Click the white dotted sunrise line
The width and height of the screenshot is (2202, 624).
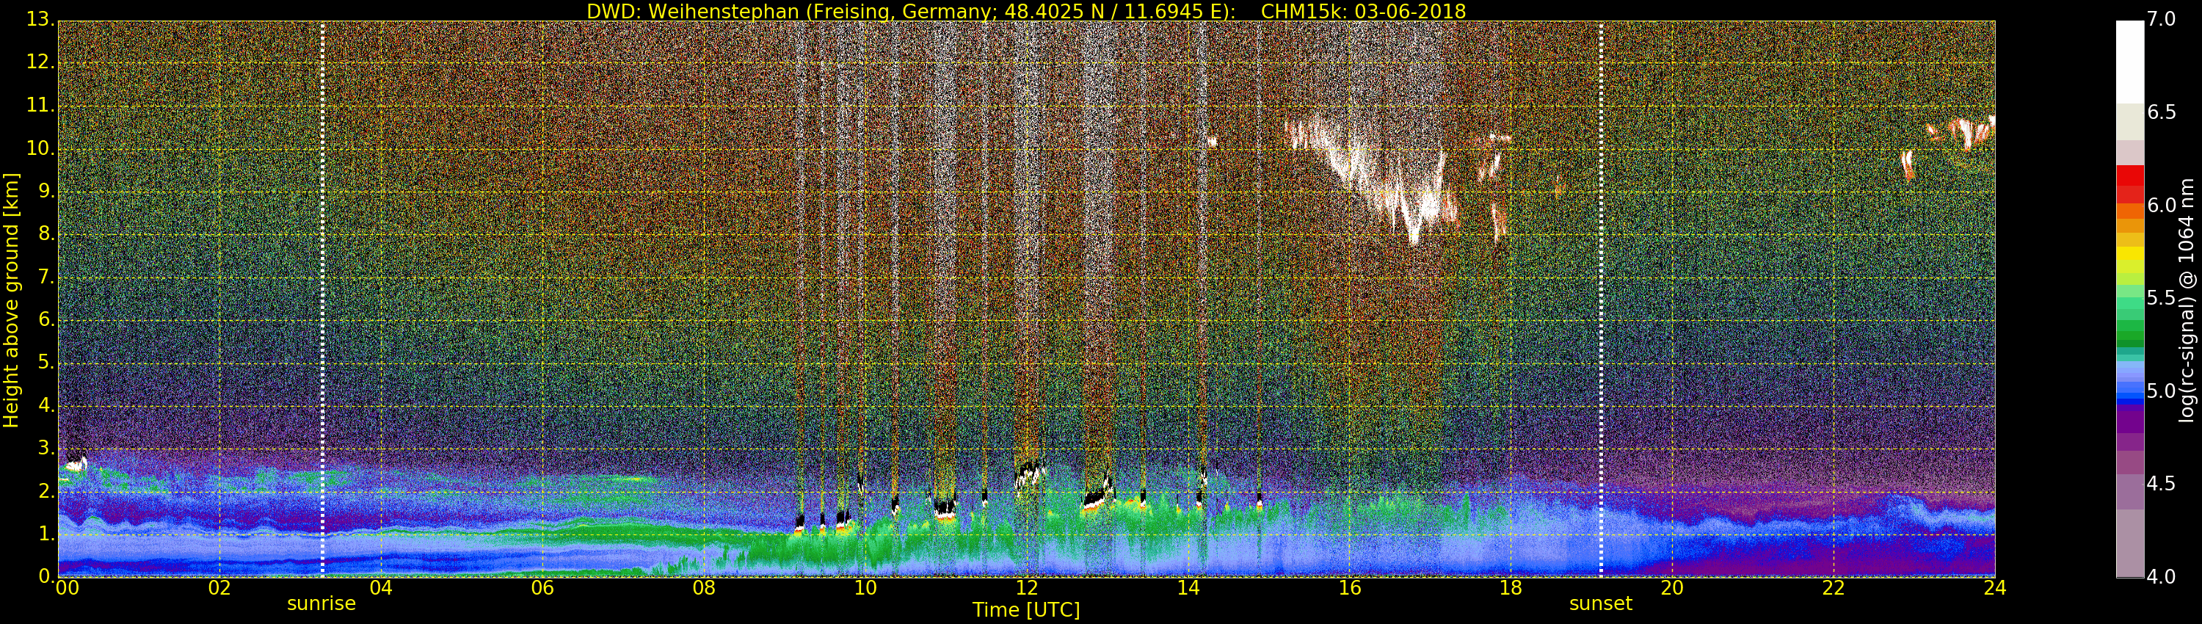click(322, 300)
